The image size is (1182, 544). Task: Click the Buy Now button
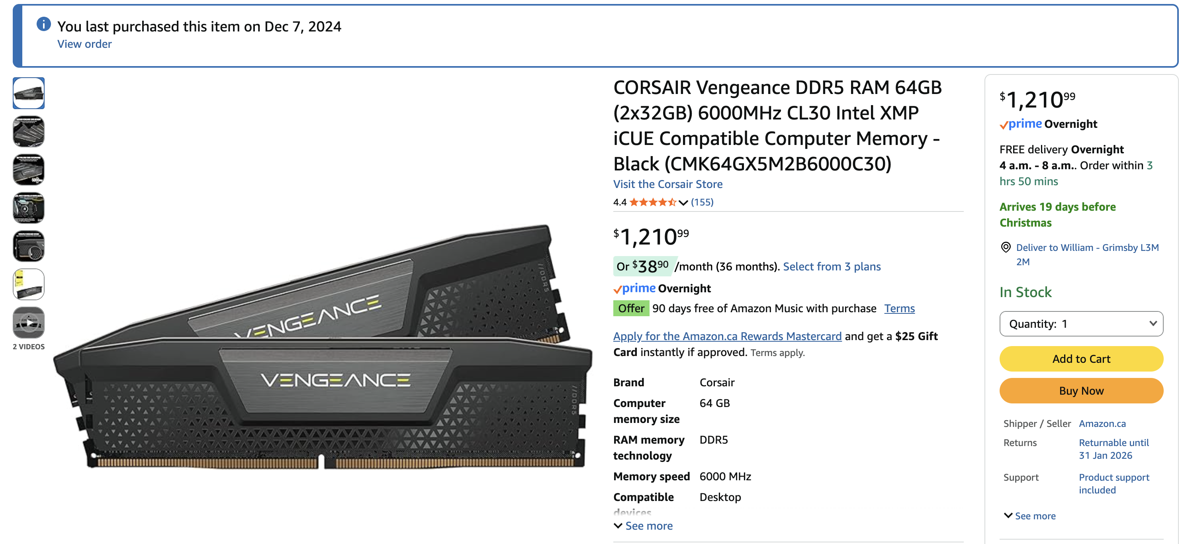pos(1080,391)
